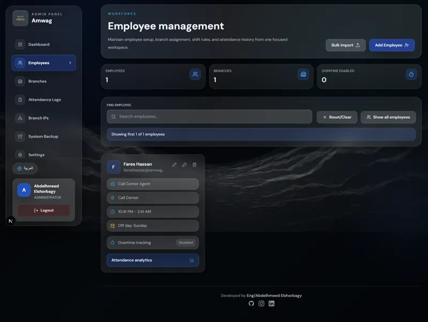Switch language to Arabic

pyautogui.click(x=25, y=168)
